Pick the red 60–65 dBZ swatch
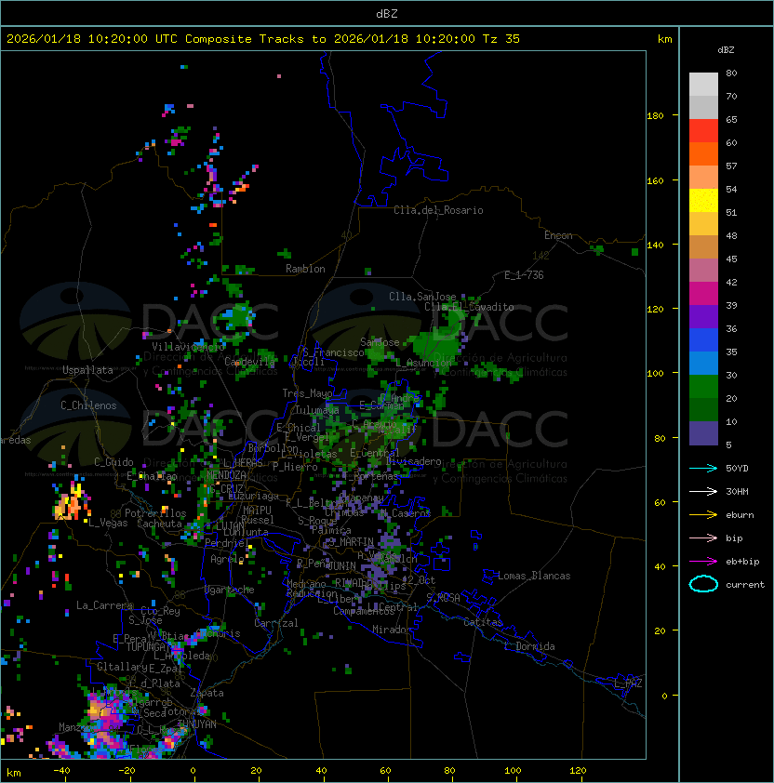 (x=703, y=131)
